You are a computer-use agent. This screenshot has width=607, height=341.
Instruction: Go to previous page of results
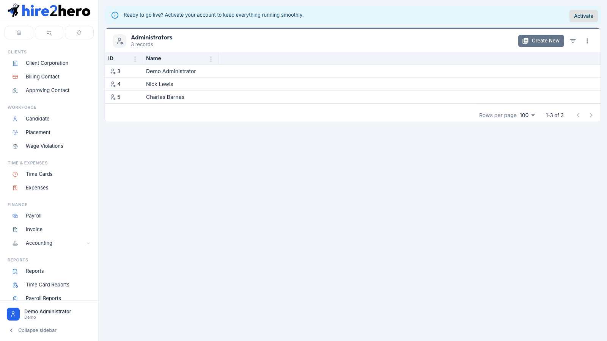pos(578,115)
